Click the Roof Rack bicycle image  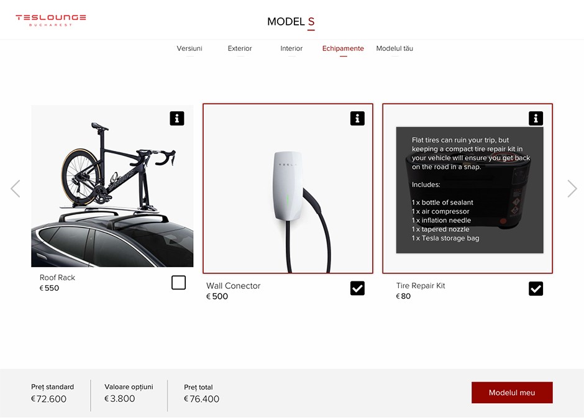112,186
